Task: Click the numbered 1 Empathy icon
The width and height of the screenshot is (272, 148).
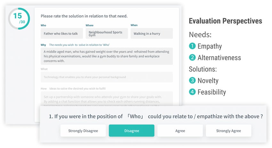Action: tap(192, 46)
